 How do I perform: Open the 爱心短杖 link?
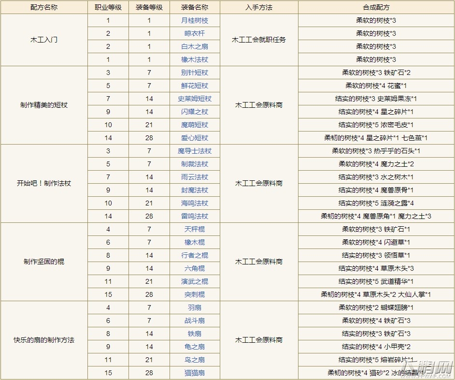pos(195,138)
